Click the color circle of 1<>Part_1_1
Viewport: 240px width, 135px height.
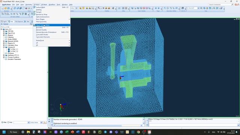9,49
